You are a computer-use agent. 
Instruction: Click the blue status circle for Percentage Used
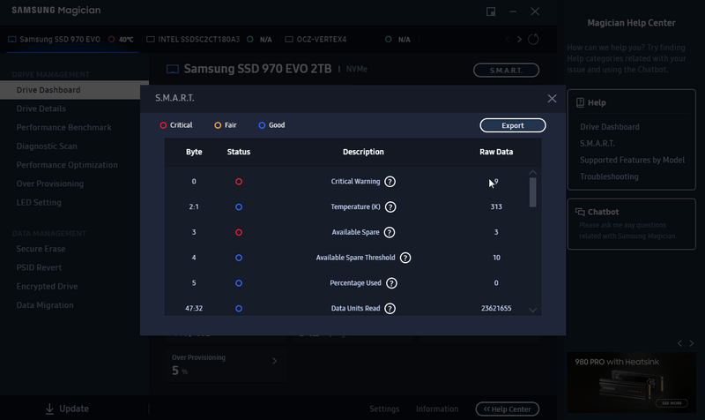[239, 283]
